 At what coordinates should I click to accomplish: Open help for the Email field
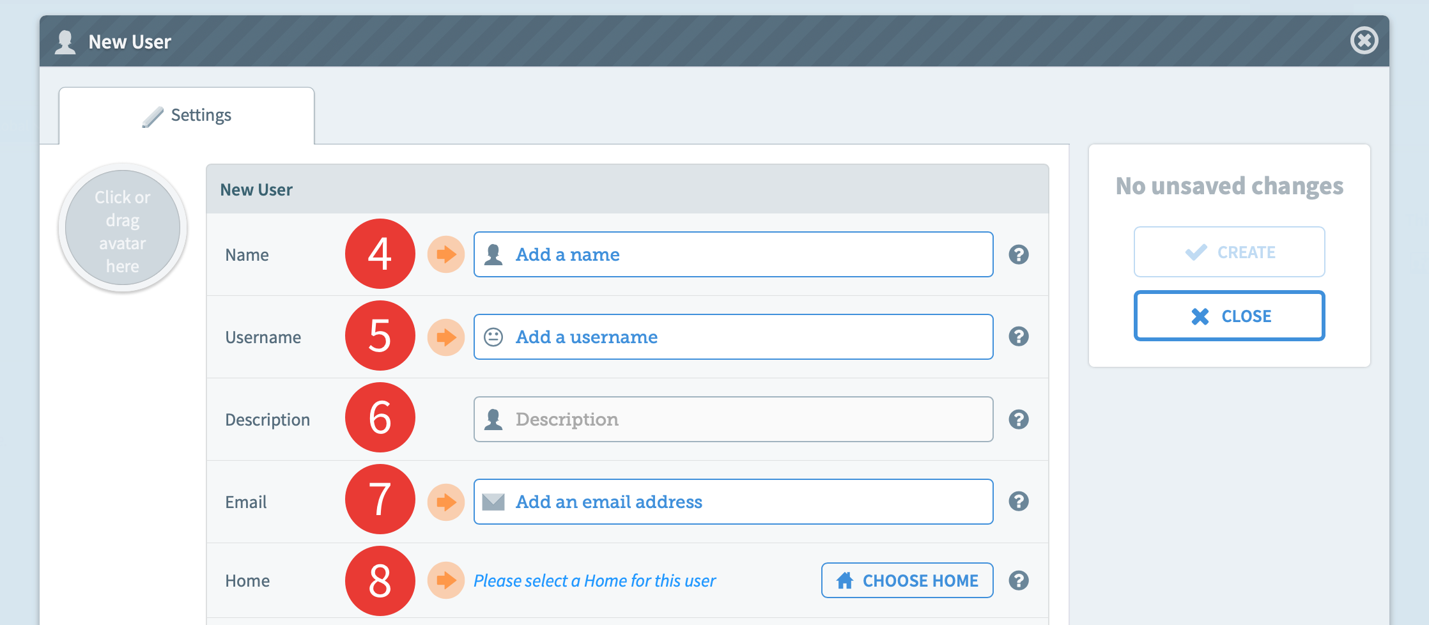pyautogui.click(x=1019, y=501)
